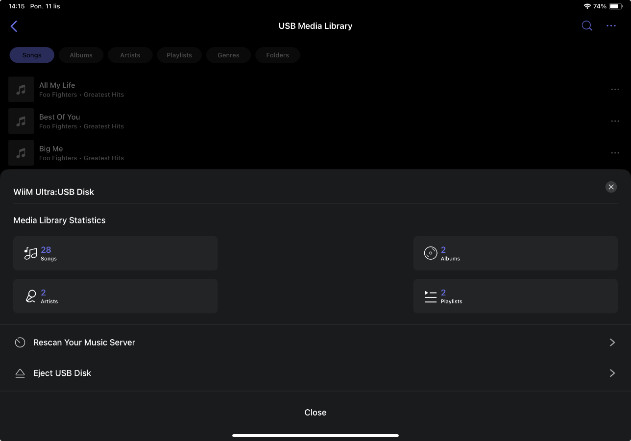Open the search magnifier icon
631x441 pixels.
tap(587, 26)
